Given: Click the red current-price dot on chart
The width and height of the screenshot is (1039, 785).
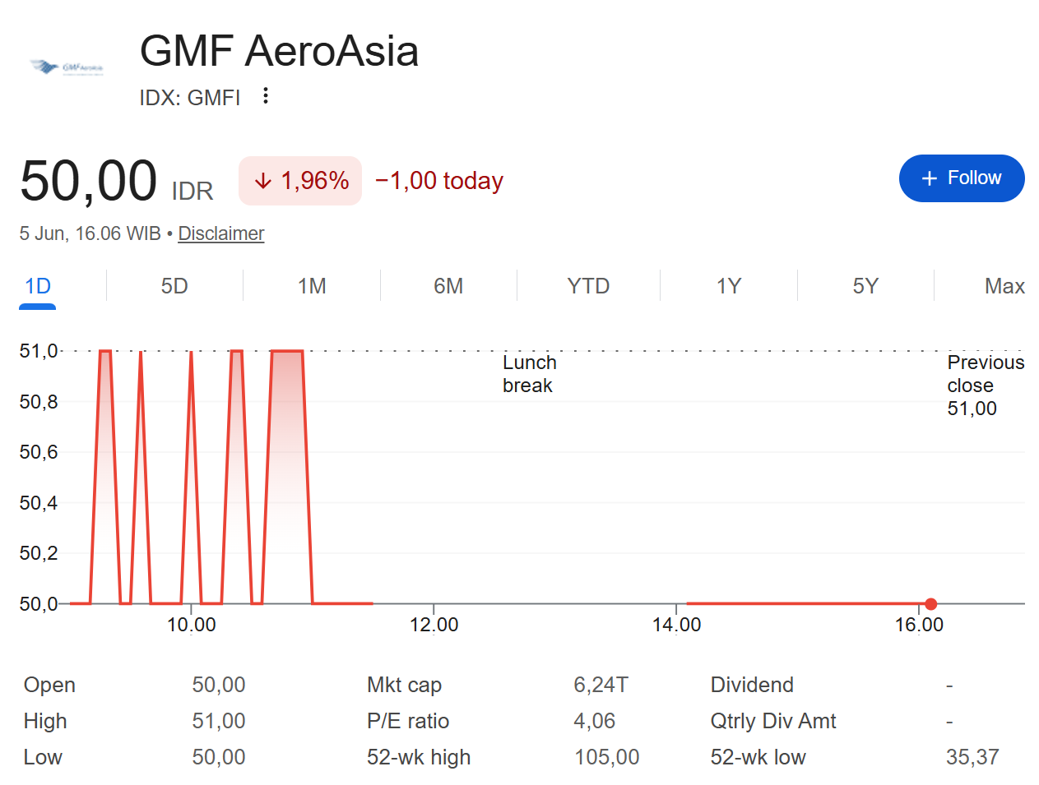Looking at the screenshot, I should pyautogui.click(x=931, y=604).
